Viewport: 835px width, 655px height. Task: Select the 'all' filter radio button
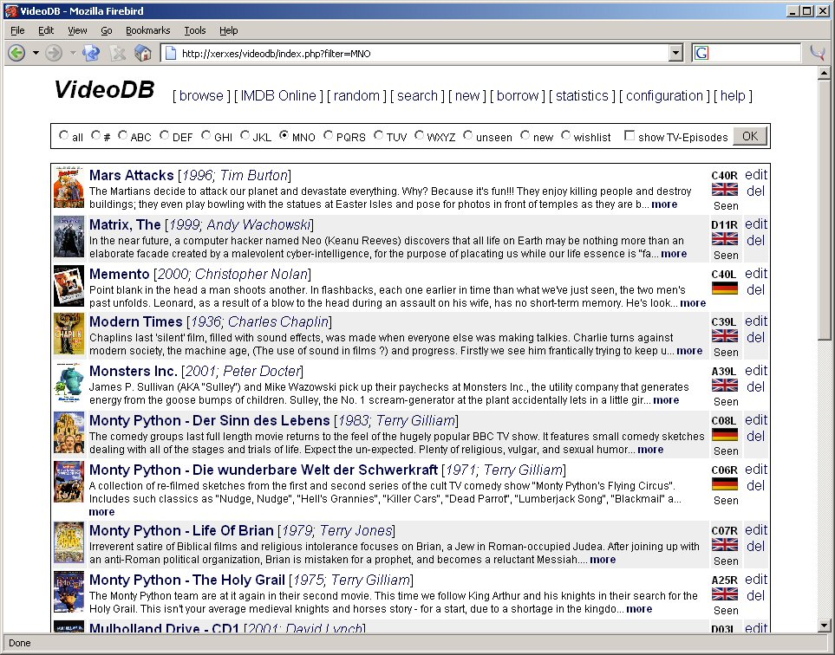click(x=64, y=135)
